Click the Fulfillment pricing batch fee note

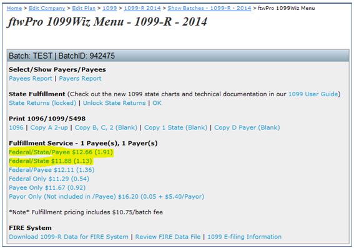coord(86,212)
